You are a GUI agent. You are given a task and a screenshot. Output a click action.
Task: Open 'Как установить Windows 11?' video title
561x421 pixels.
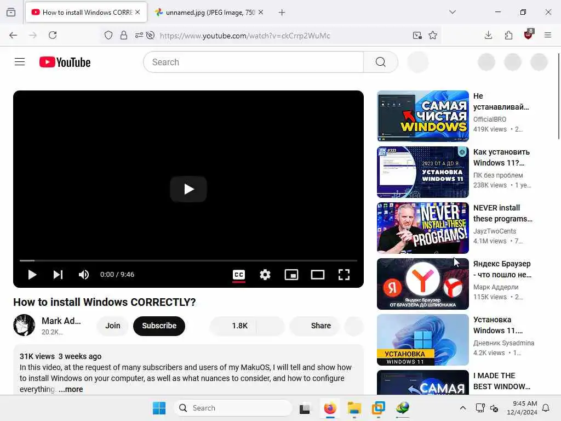(502, 157)
